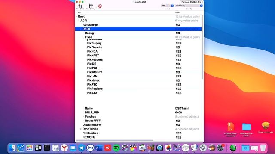275x154 pixels.
Task: Expand the Patches disclosure triangle
Action: point(83,116)
